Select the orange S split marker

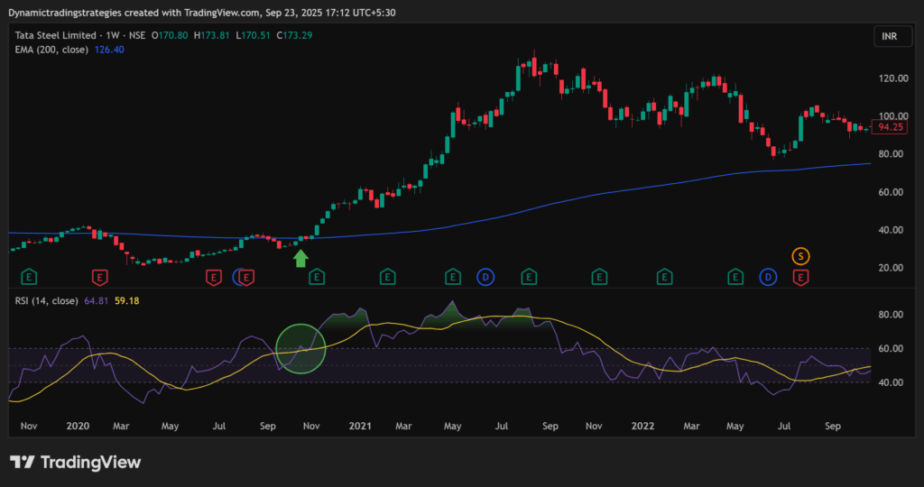pyautogui.click(x=800, y=256)
